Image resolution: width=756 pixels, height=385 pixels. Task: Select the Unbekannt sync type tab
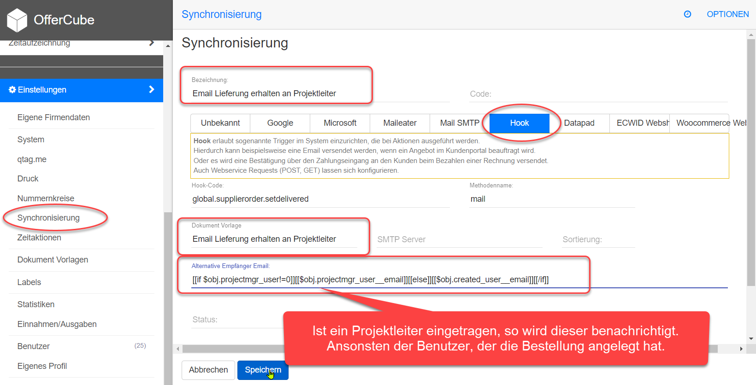click(x=220, y=123)
